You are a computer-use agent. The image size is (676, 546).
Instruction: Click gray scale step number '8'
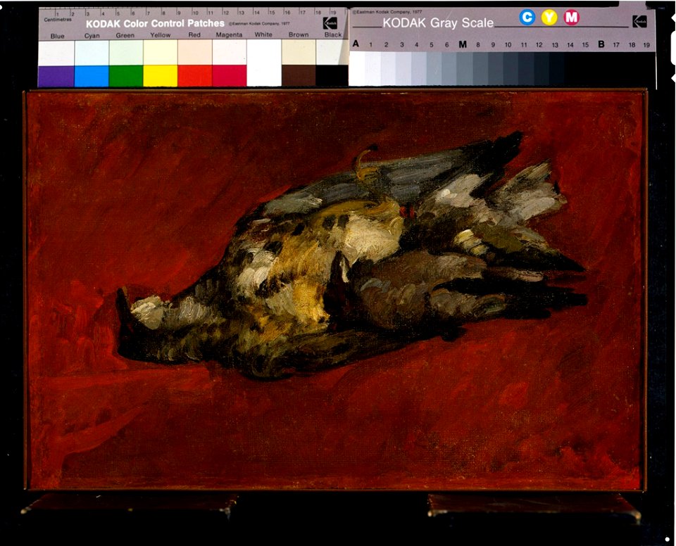point(477,45)
